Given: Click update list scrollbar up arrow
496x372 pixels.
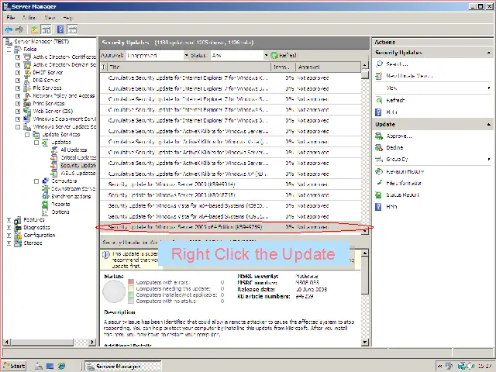Looking at the screenshot, I should click(365, 65).
